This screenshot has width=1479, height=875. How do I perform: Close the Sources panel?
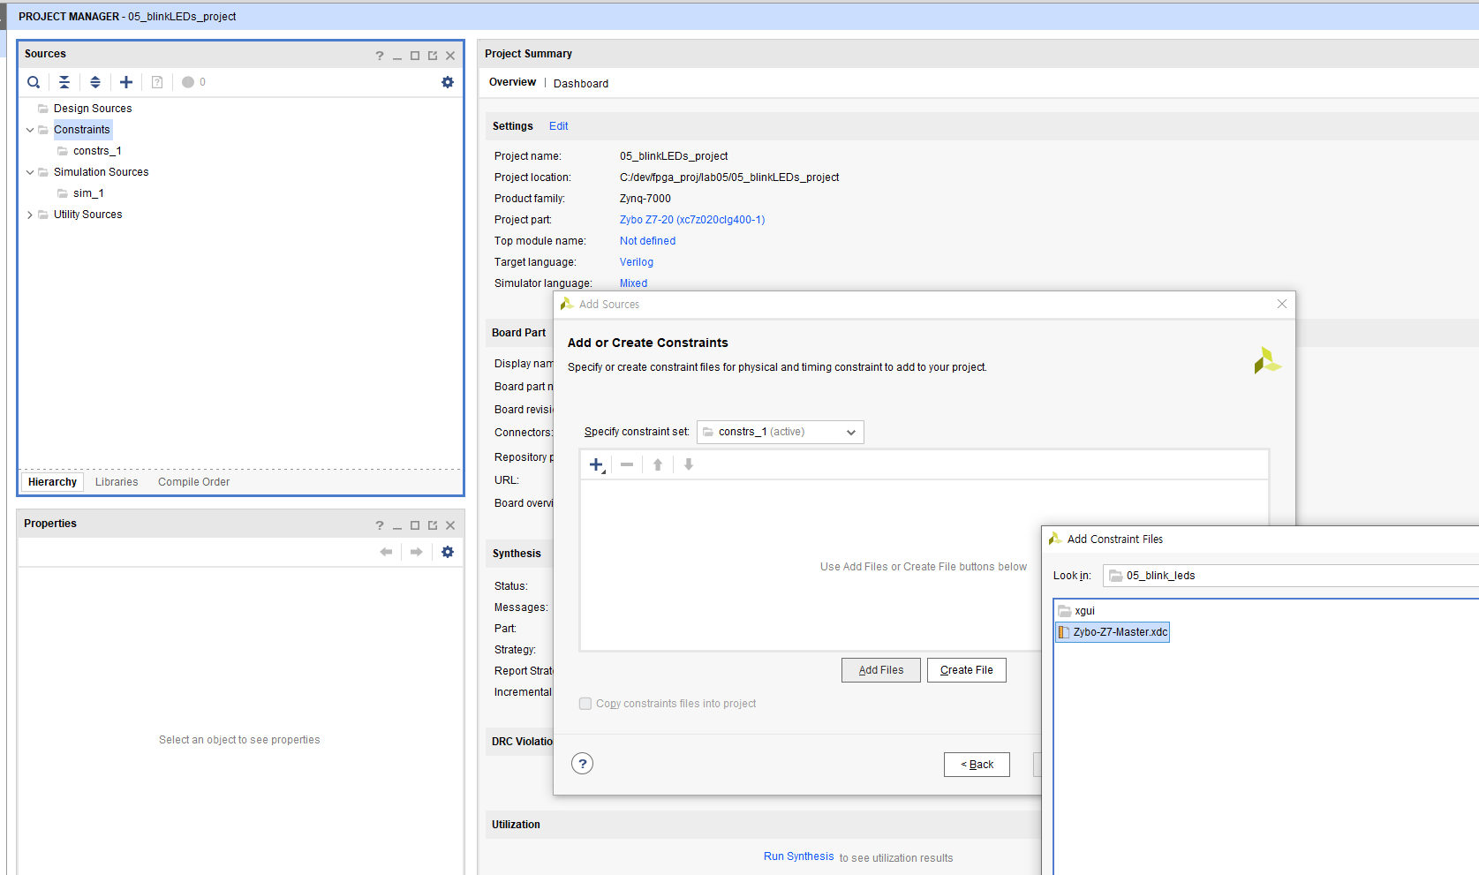(x=450, y=56)
